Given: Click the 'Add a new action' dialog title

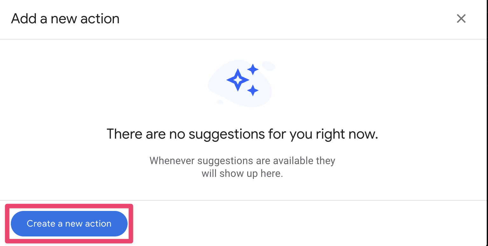Looking at the screenshot, I should coord(65,19).
